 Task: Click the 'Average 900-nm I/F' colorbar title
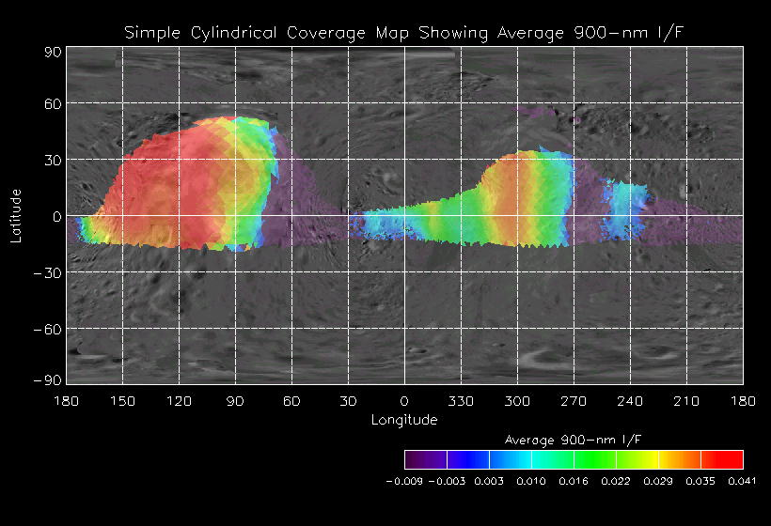click(573, 440)
